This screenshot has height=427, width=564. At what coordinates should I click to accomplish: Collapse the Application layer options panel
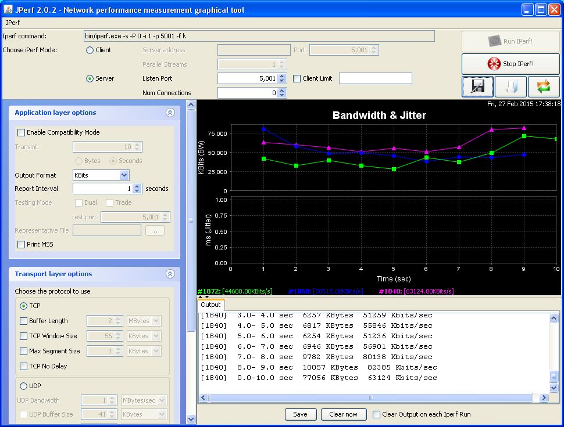[x=170, y=113]
